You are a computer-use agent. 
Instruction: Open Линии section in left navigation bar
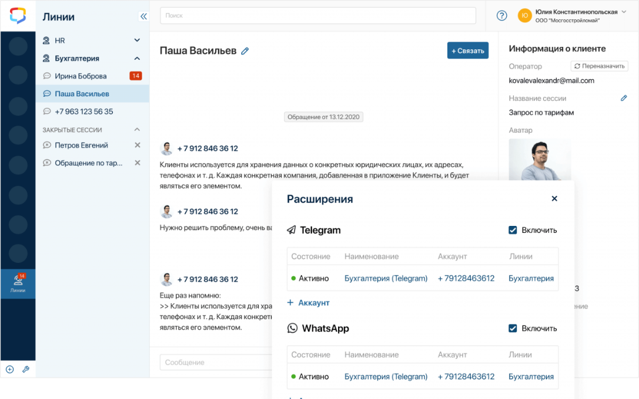coord(18,284)
